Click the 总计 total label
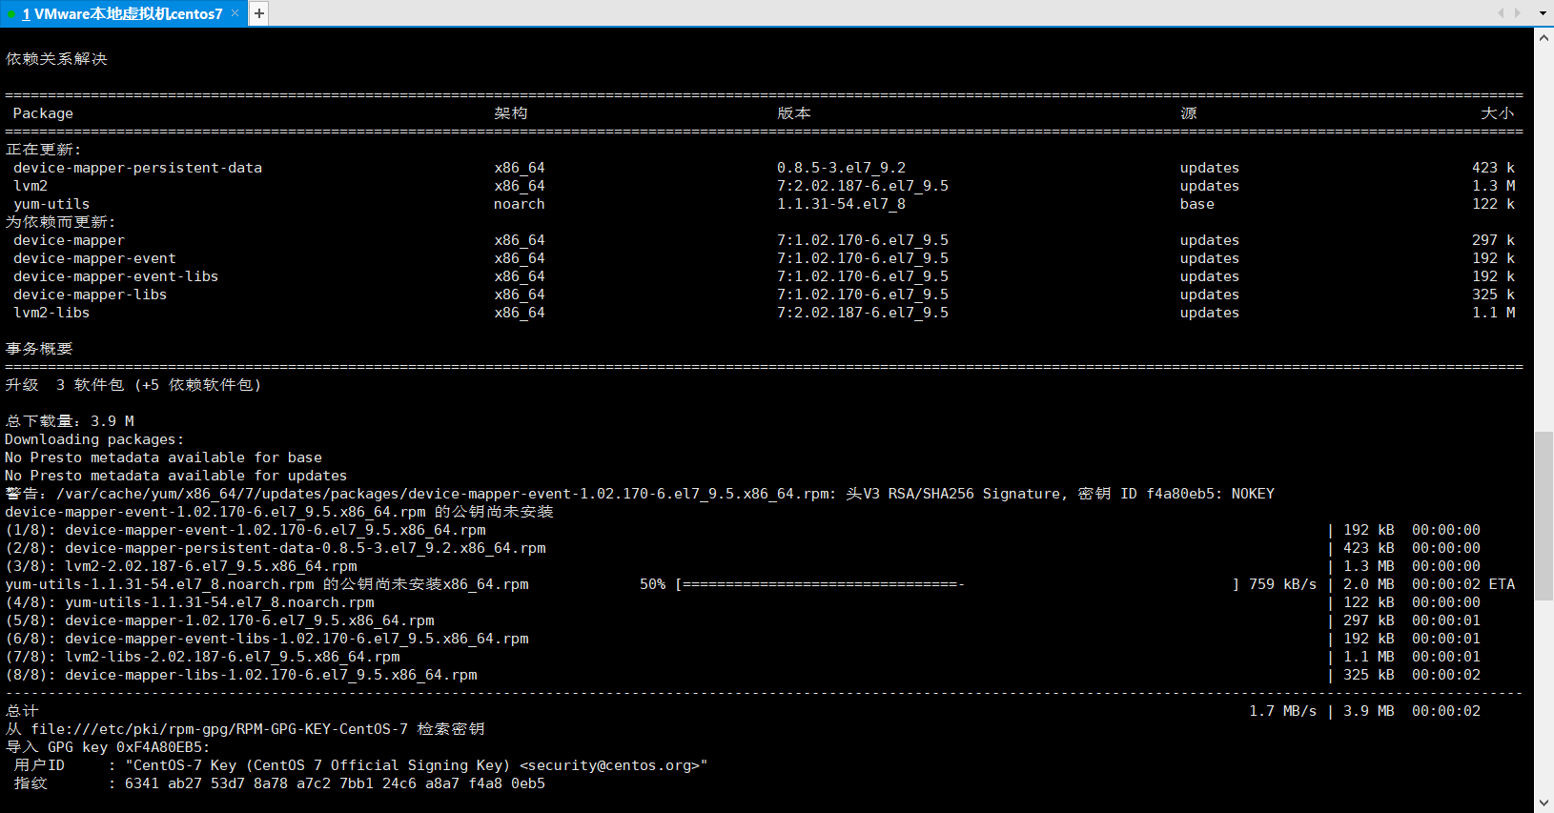 [x=22, y=711]
